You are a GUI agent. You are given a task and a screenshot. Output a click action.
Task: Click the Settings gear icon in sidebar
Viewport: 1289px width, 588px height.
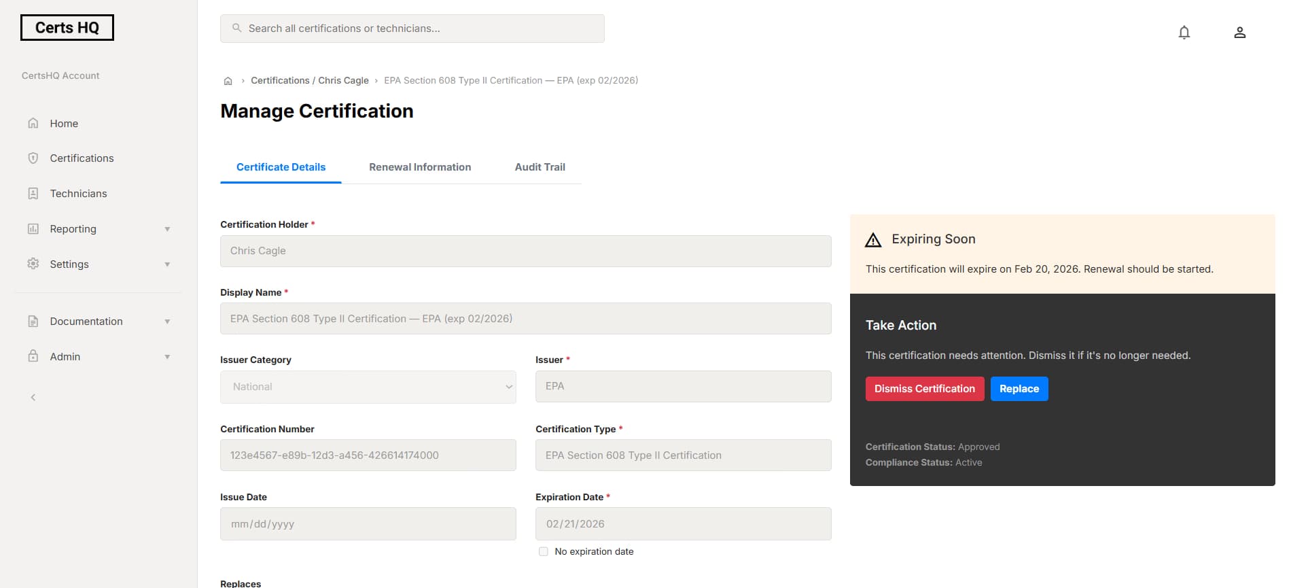tap(33, 264)
